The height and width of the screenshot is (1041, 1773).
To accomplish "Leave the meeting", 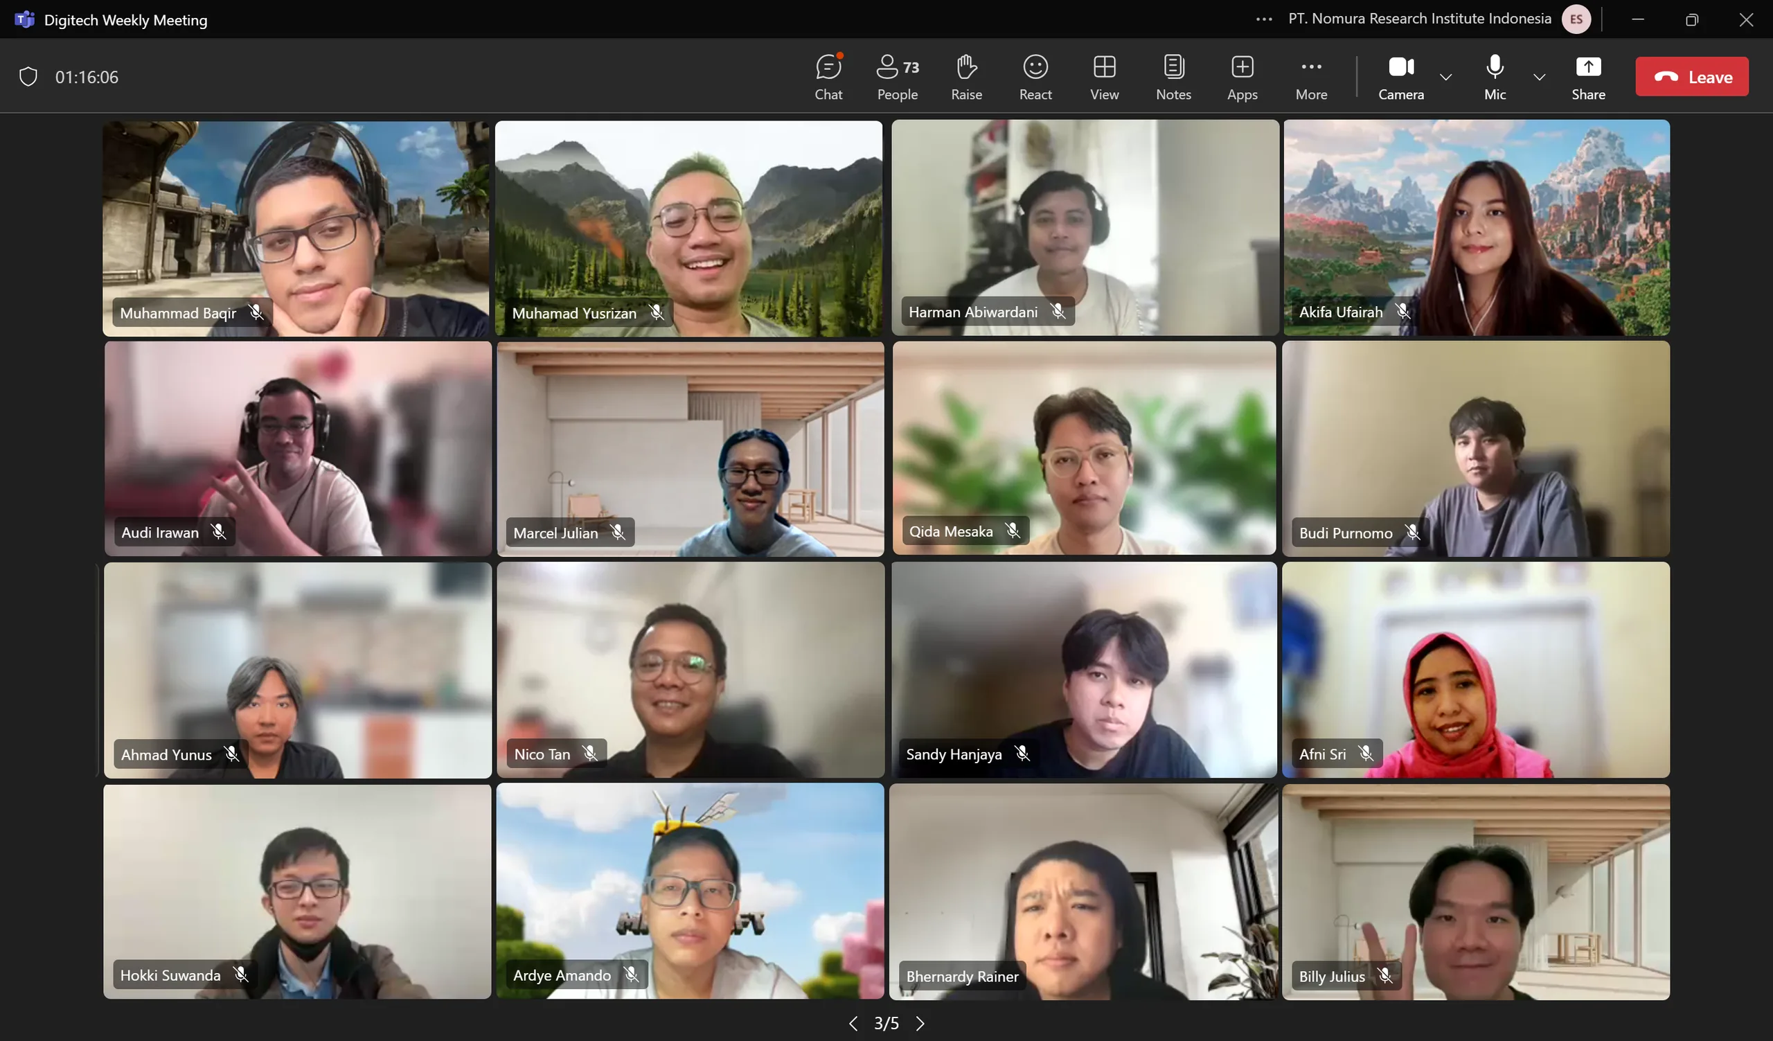I will point(1691,77).
